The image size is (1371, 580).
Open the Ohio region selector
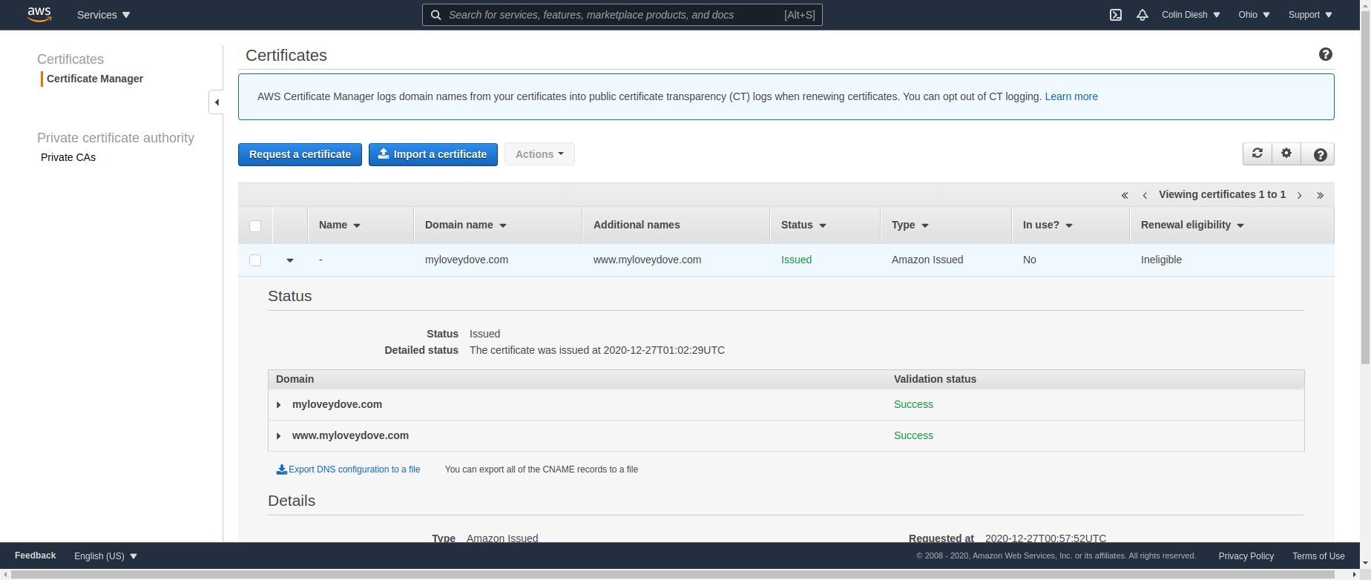tap(1254, 15)
